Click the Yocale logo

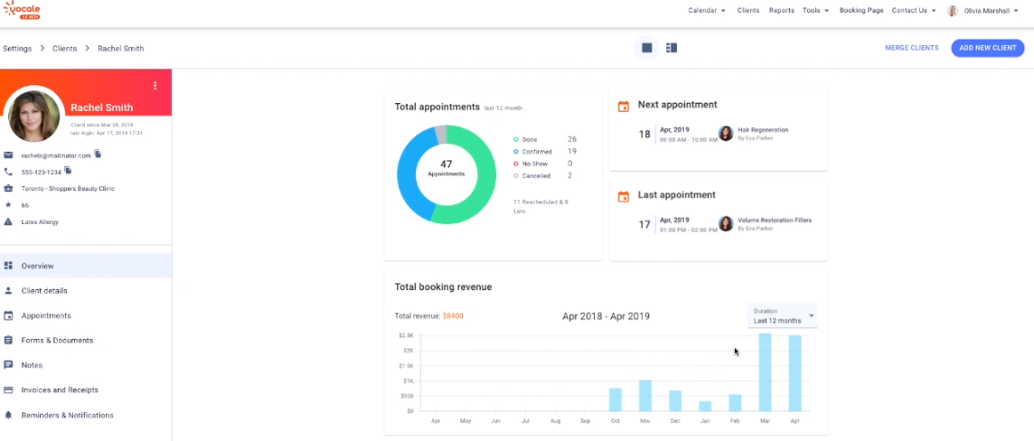pos(23,10)
